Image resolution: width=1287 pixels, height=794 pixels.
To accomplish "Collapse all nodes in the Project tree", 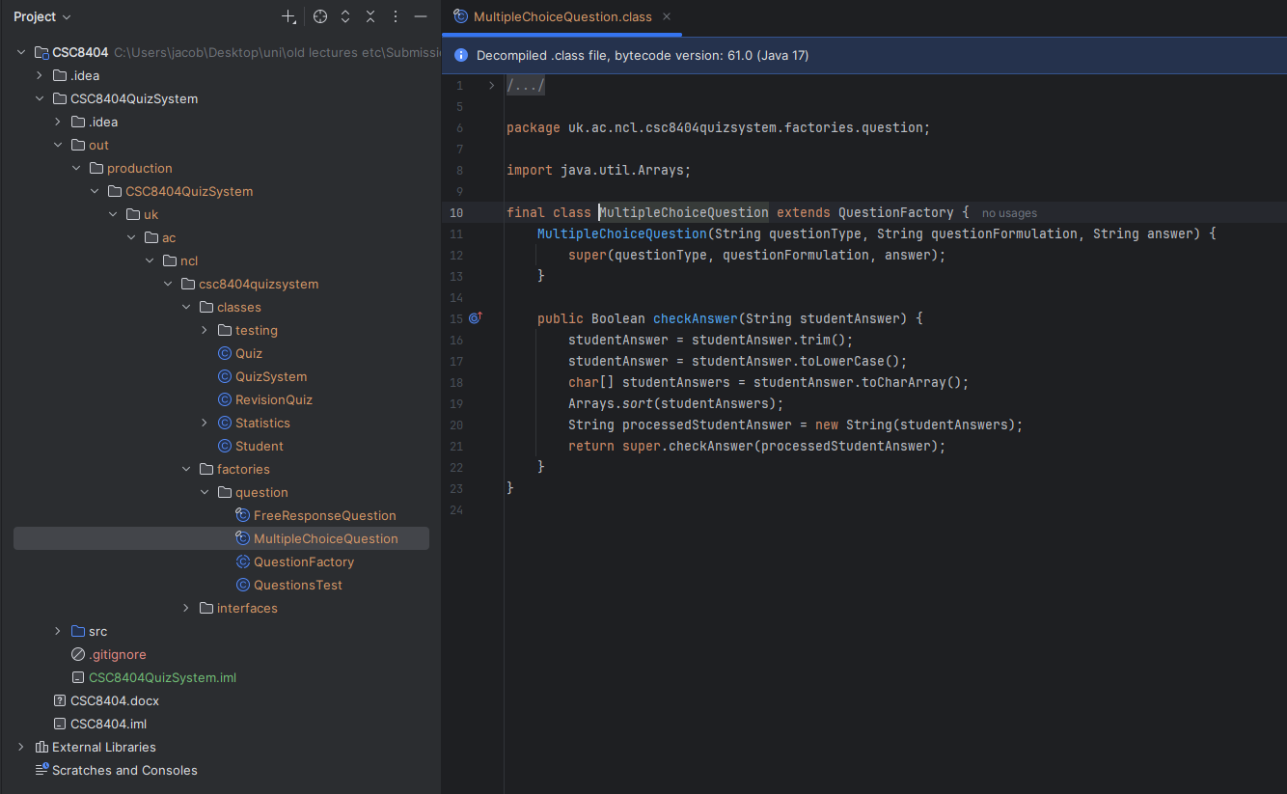I will tap(370, 16).
